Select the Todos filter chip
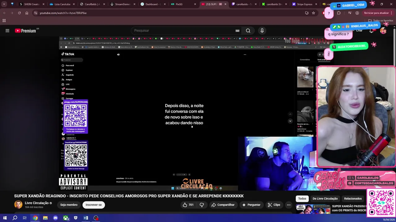The height and width of the screenshot is (222, 396). (x=302, y=199)
